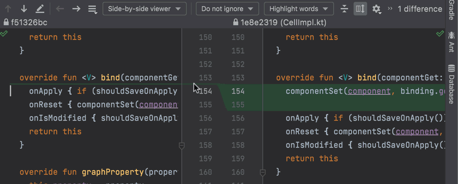Image resolution: width=458 pixels, height=184 pixels.
Task: Toggle synchronize scrolling button
Action: click(x=360, y=9)
